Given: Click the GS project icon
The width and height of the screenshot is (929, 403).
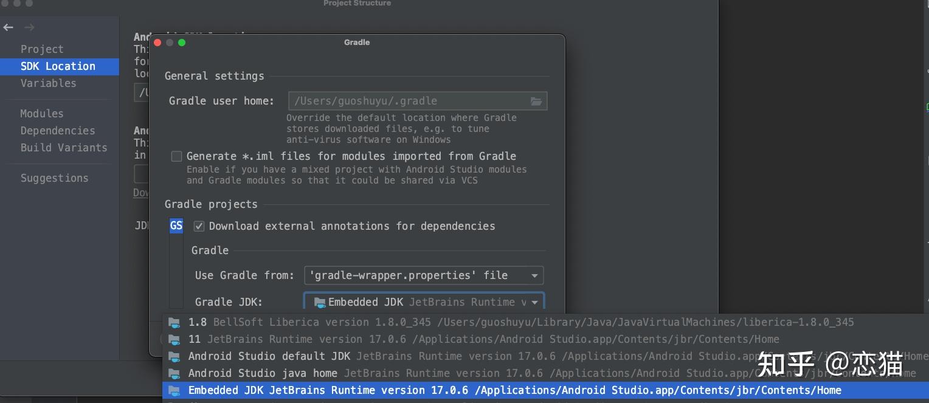Looking at the screenshot, I should [x=176, y=226].
